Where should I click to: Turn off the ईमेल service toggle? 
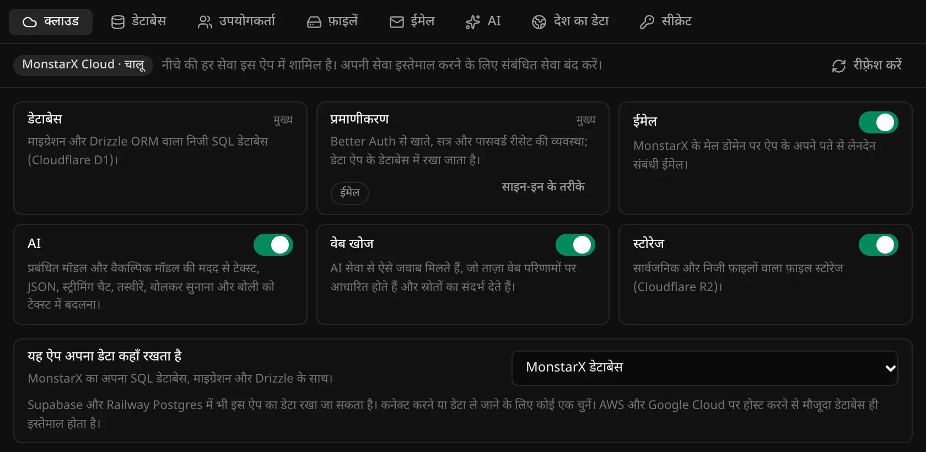879,122
